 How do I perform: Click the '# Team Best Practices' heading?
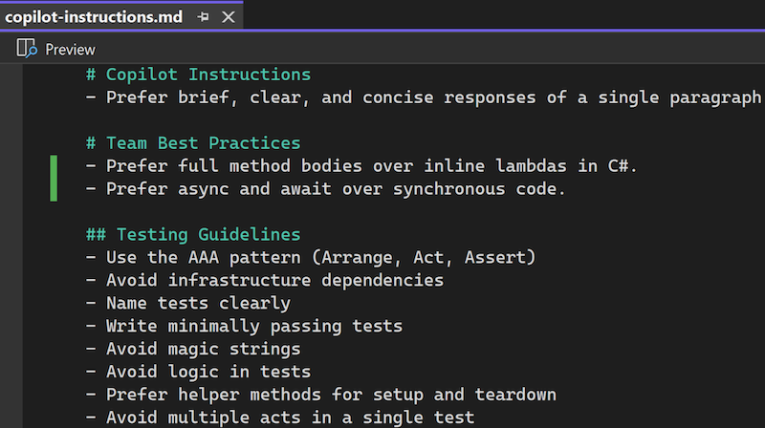[x=193, y=143]
